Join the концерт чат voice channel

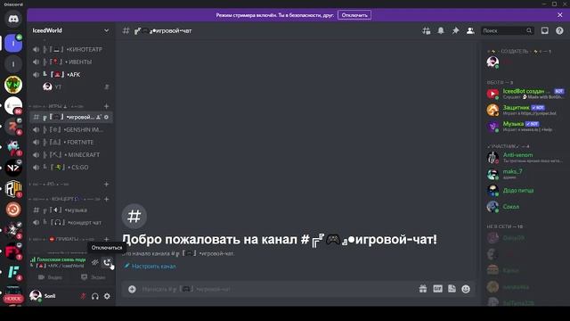pyautogui.click(x=71, y=222)
